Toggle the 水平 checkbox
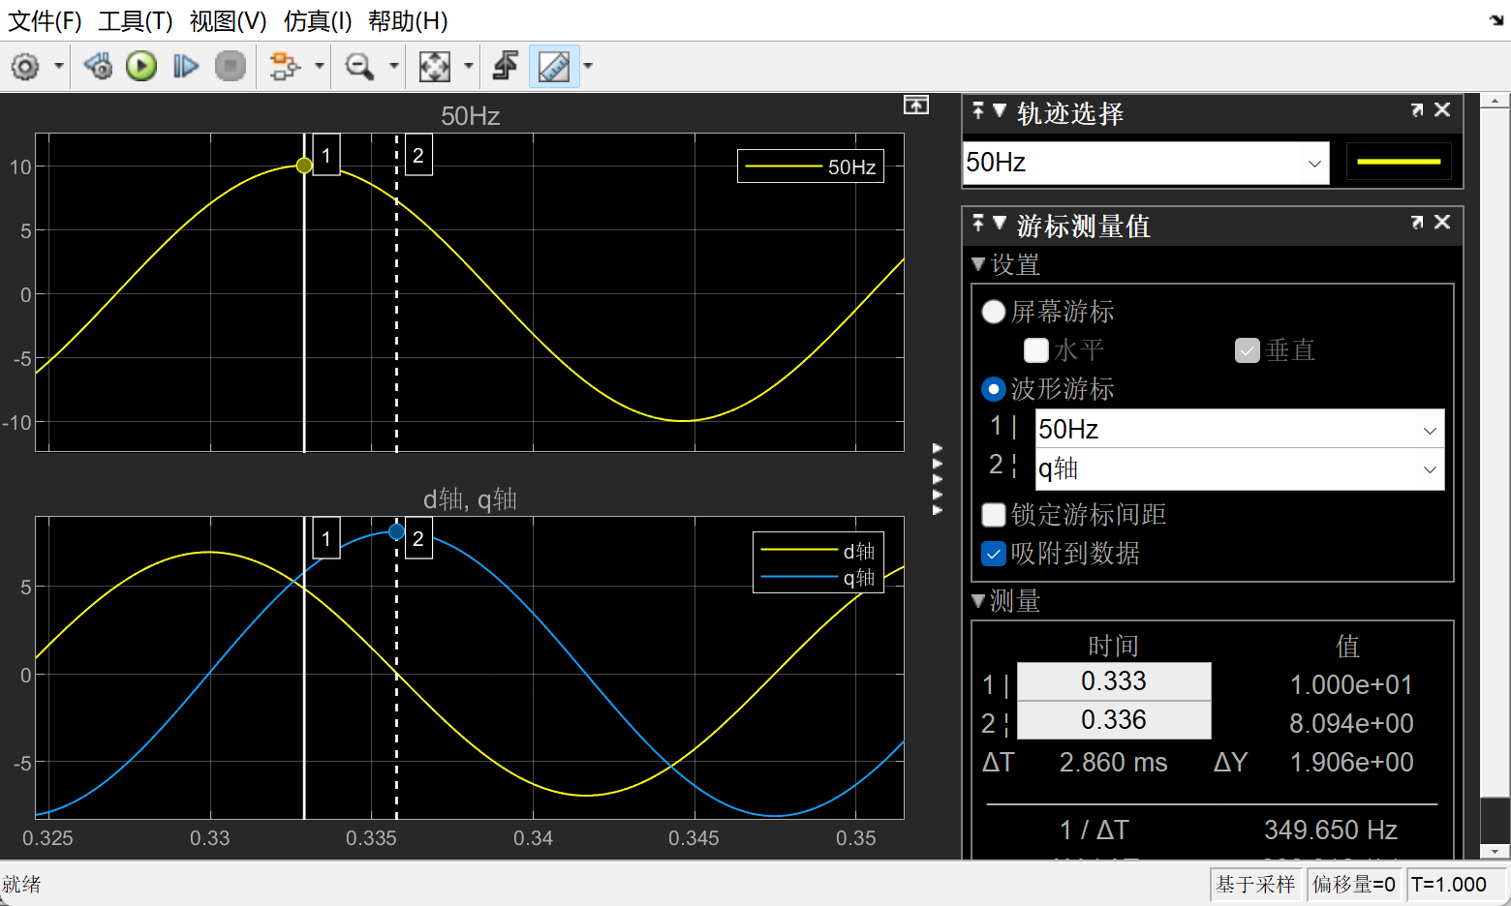1511x906 pixels. [1036, 350]
